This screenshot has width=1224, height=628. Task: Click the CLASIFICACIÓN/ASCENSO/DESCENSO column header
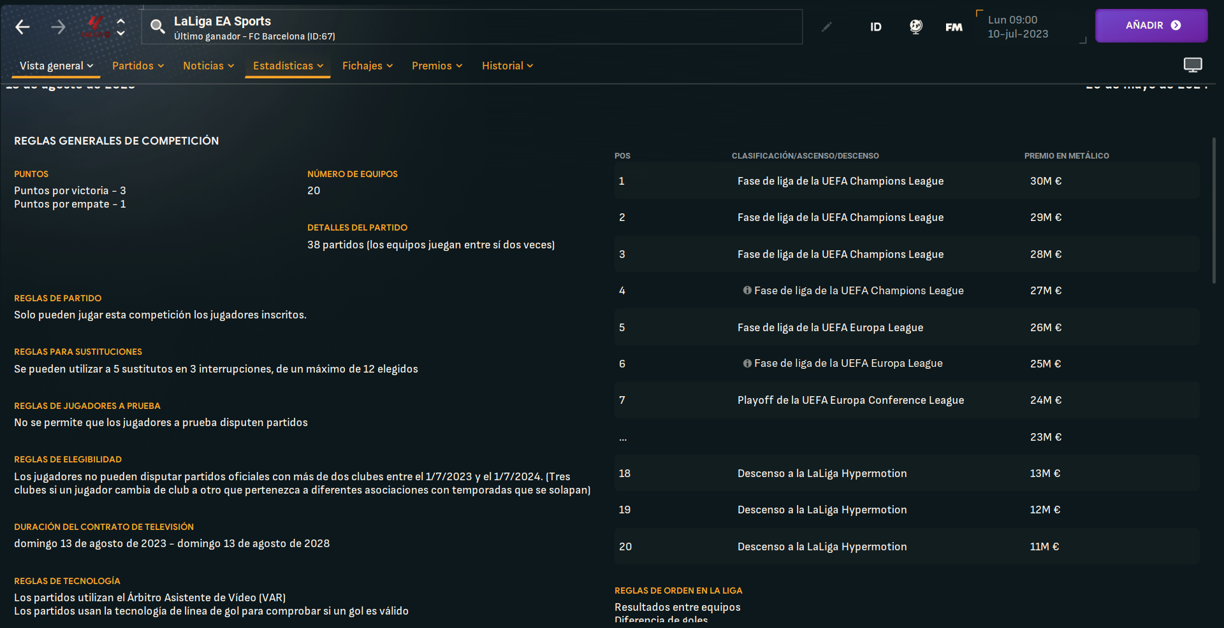(x=805, y=156)
